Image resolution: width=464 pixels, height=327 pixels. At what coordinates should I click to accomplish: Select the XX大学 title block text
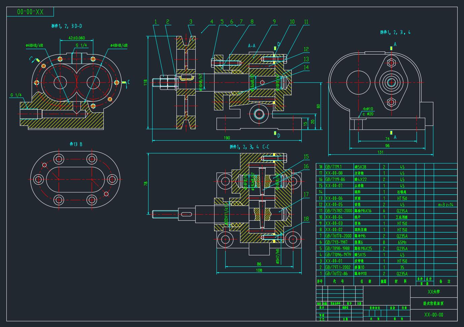pos(434,292)
